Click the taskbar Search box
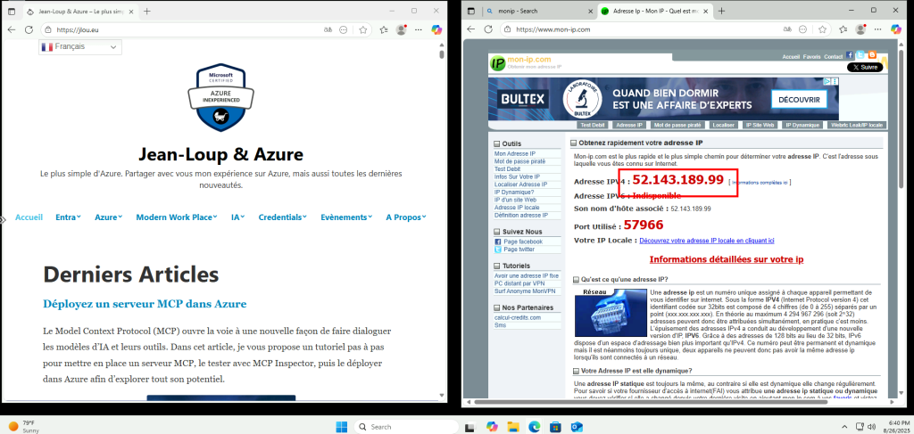 pyautogui.click(x=405, y=427)
